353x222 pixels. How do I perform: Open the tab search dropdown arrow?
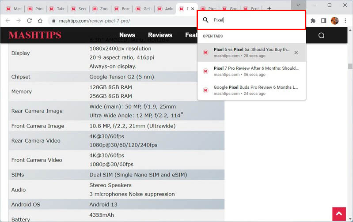pyautogui.click(x=298, y=5)
